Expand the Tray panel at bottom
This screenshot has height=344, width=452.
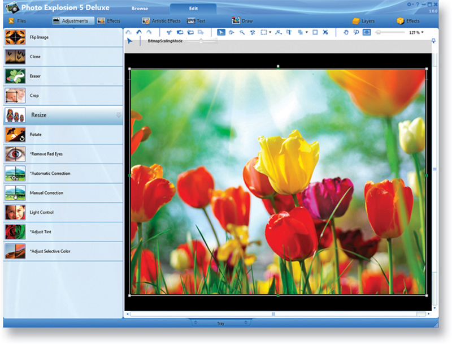pyautogui.click(x=220, y=323)
